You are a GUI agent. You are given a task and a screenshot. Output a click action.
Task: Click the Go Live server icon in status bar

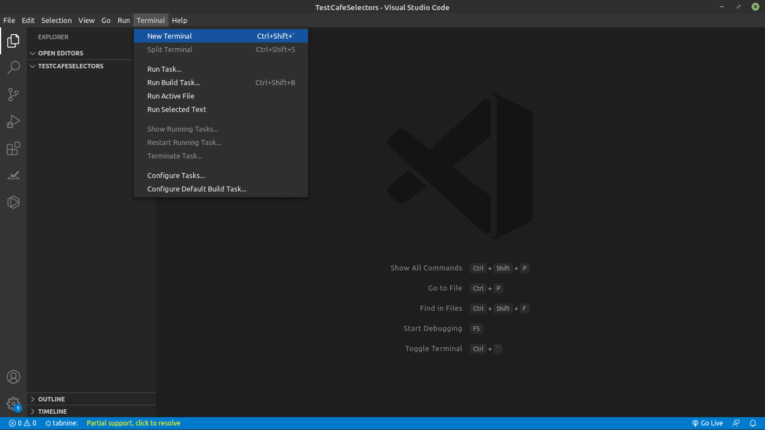[x=707, y=423]
